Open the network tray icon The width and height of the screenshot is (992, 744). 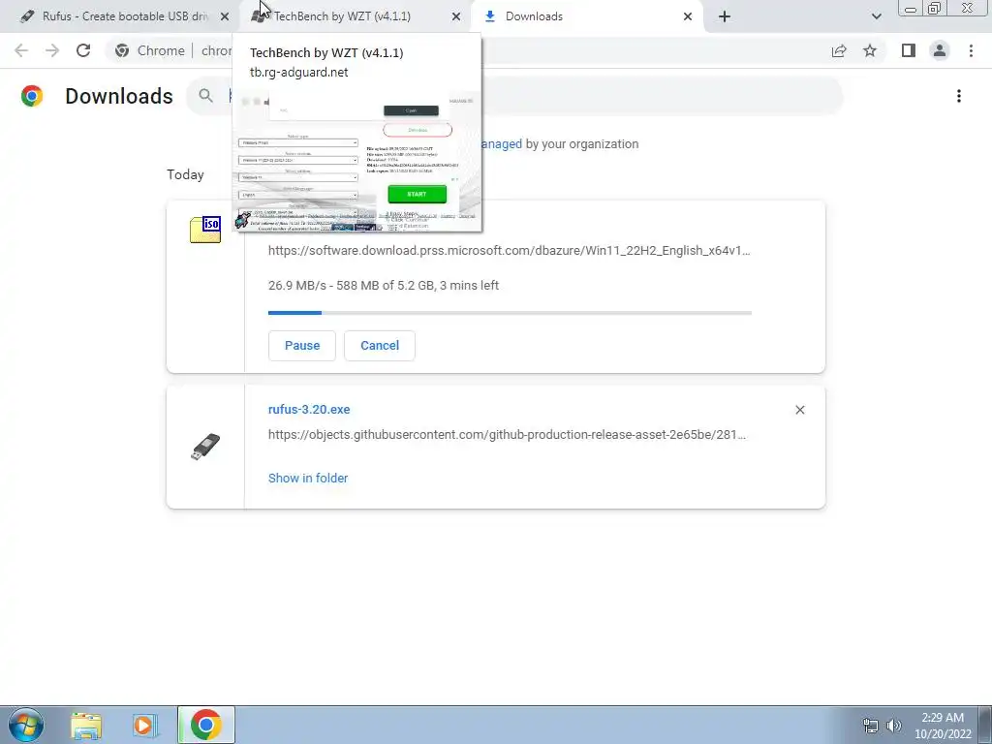[871, 726]
